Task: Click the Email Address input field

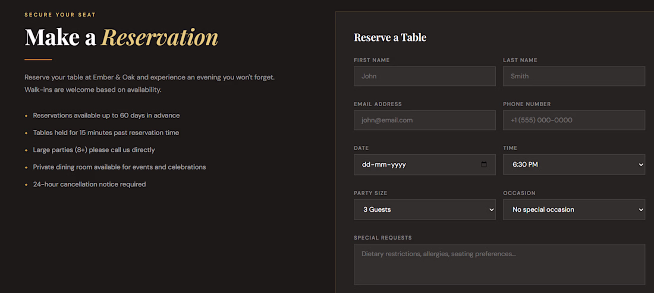Action: [x=425, y=120]
